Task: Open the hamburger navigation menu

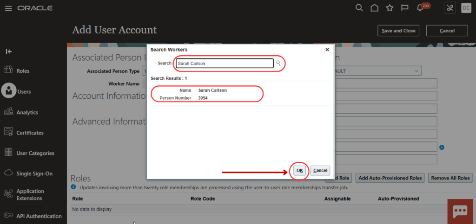Action: click(x=8, y=8)
